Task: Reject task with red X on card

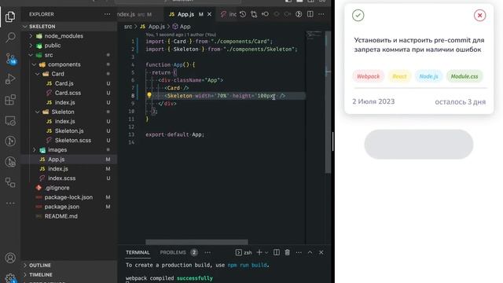Action: pos(479,15)
